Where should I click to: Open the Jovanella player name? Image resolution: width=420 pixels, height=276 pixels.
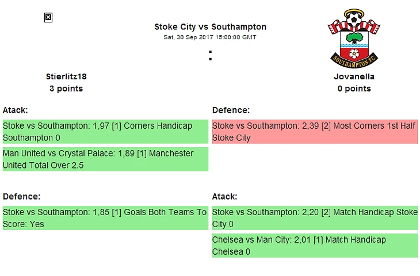[x=354, y=76]
